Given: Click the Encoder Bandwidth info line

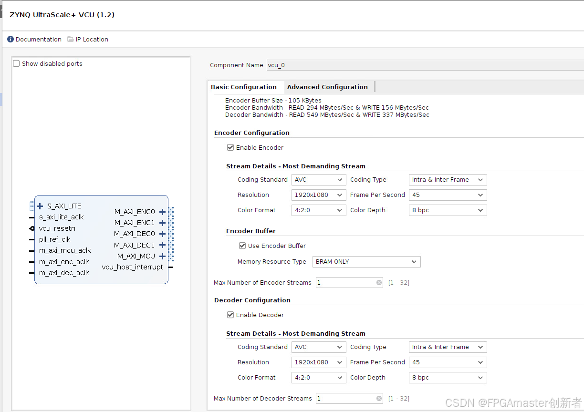Looking at the screenshot, I should (327, 108).
